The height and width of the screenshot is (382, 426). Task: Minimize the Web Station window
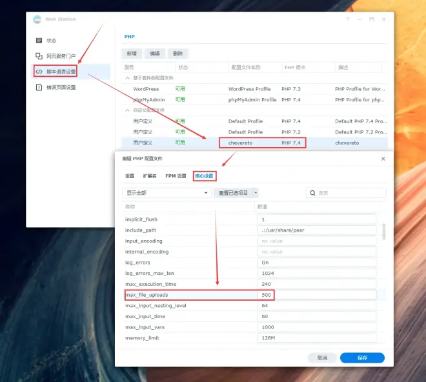[360, 19]
